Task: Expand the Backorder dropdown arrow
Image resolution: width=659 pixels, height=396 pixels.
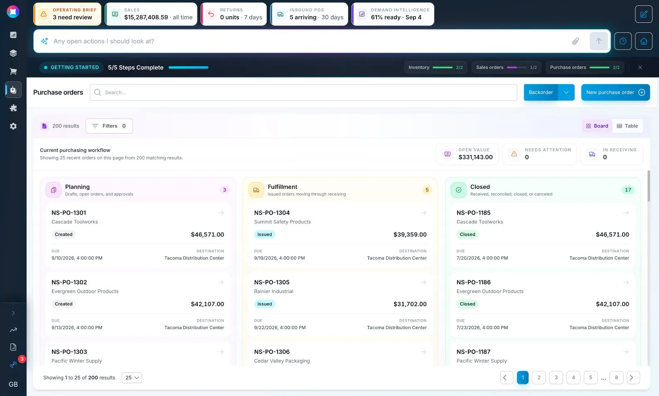Action: 566,93
